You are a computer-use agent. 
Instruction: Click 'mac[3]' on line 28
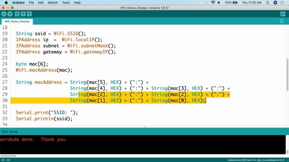(x=178, y=88)
